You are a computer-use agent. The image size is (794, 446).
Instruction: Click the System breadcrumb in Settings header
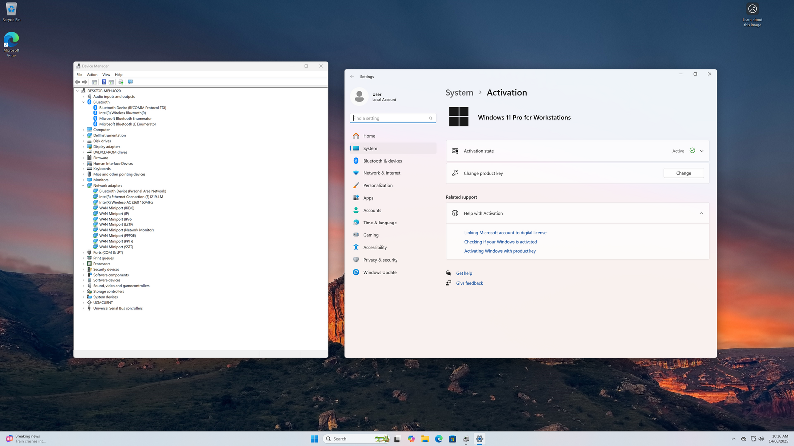pos(459,93)
